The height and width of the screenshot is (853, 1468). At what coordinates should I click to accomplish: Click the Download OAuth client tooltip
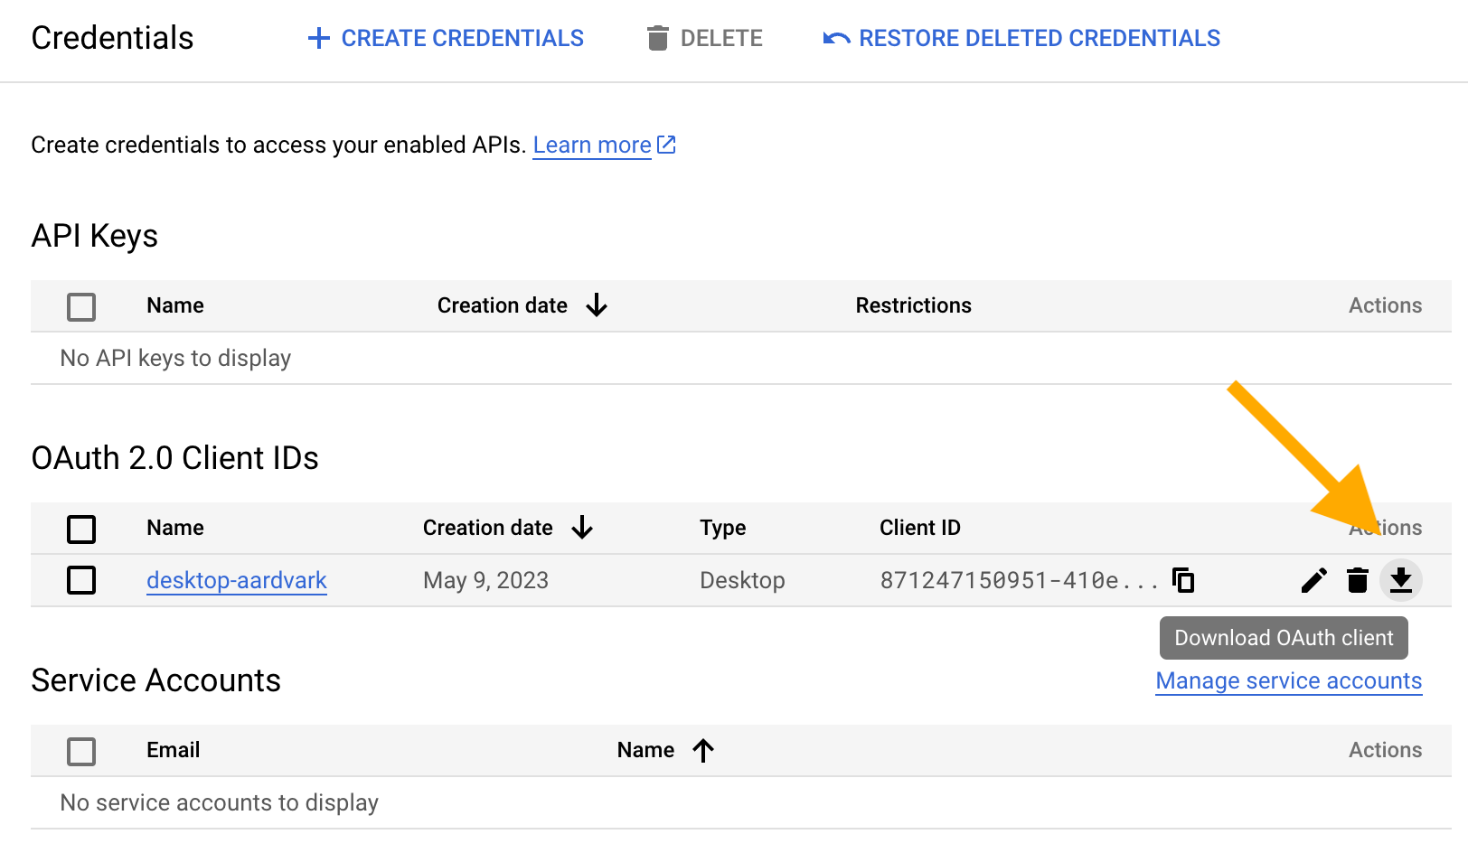click(x=1283, y=637)
